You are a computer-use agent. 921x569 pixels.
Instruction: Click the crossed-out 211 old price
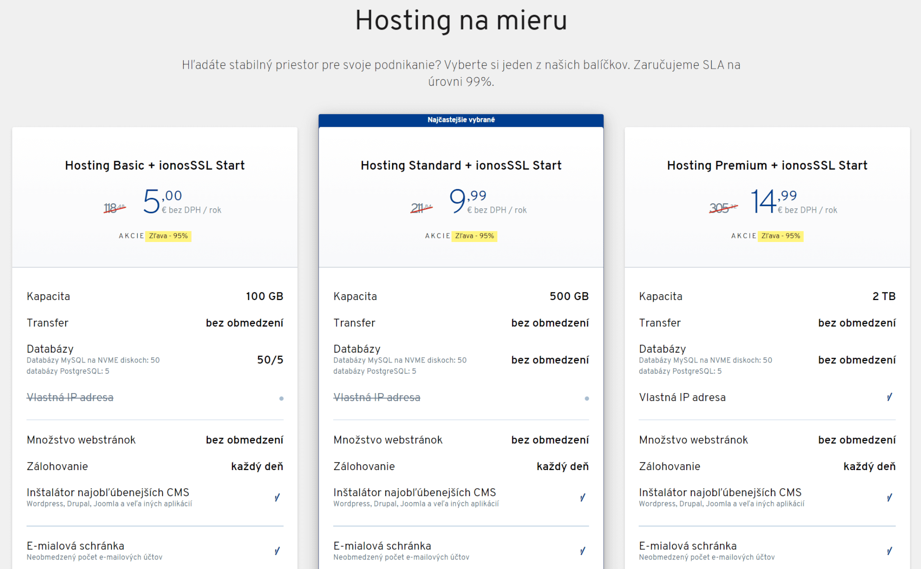click(421, 208)
